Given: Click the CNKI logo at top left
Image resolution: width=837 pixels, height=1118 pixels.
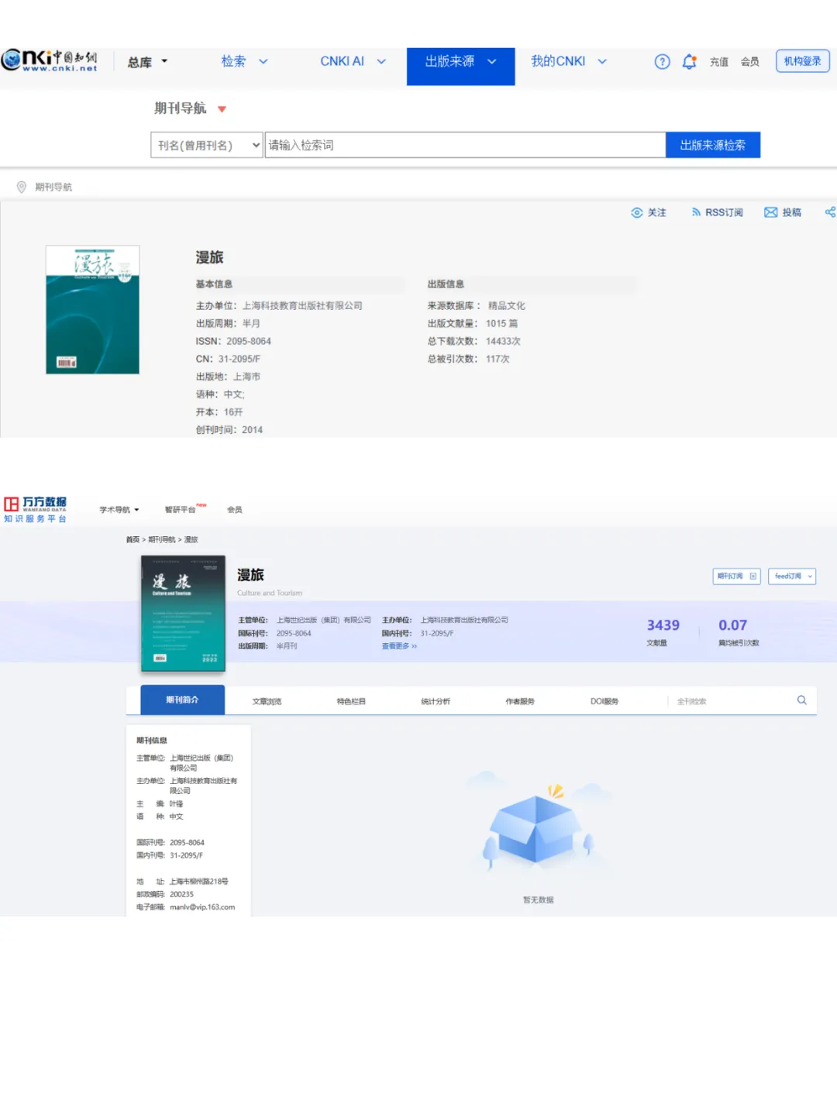Looking at the screenshot, I should click(49, 61).
